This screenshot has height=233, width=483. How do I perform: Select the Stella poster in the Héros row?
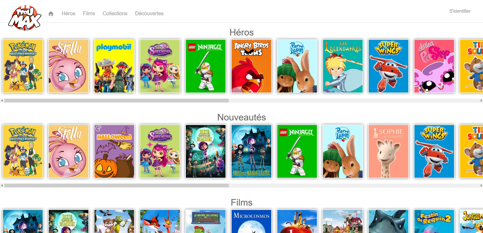coord(69,66)
